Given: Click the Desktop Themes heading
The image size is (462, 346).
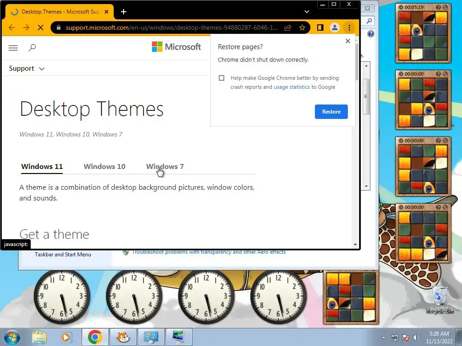Looking at the screenshot, I should pos(92,109).
